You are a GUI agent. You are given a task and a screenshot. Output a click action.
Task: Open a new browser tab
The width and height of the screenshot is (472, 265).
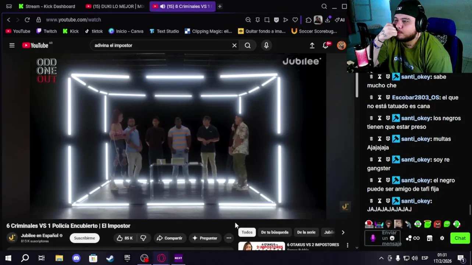[x=220, y=6]
